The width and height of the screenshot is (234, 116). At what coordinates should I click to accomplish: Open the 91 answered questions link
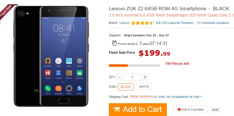213,23
